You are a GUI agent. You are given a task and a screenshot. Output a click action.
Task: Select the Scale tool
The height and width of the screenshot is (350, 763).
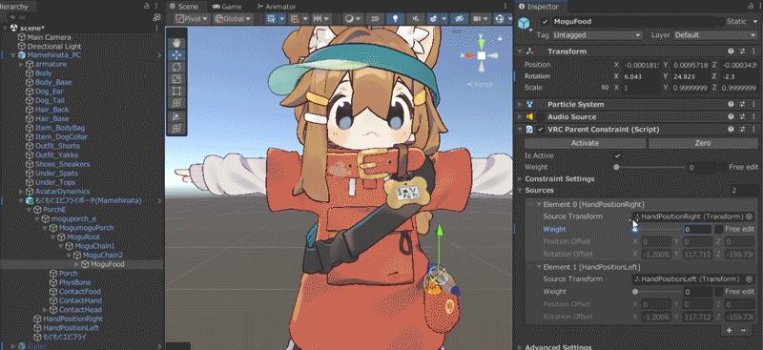[x=176, y=79]
